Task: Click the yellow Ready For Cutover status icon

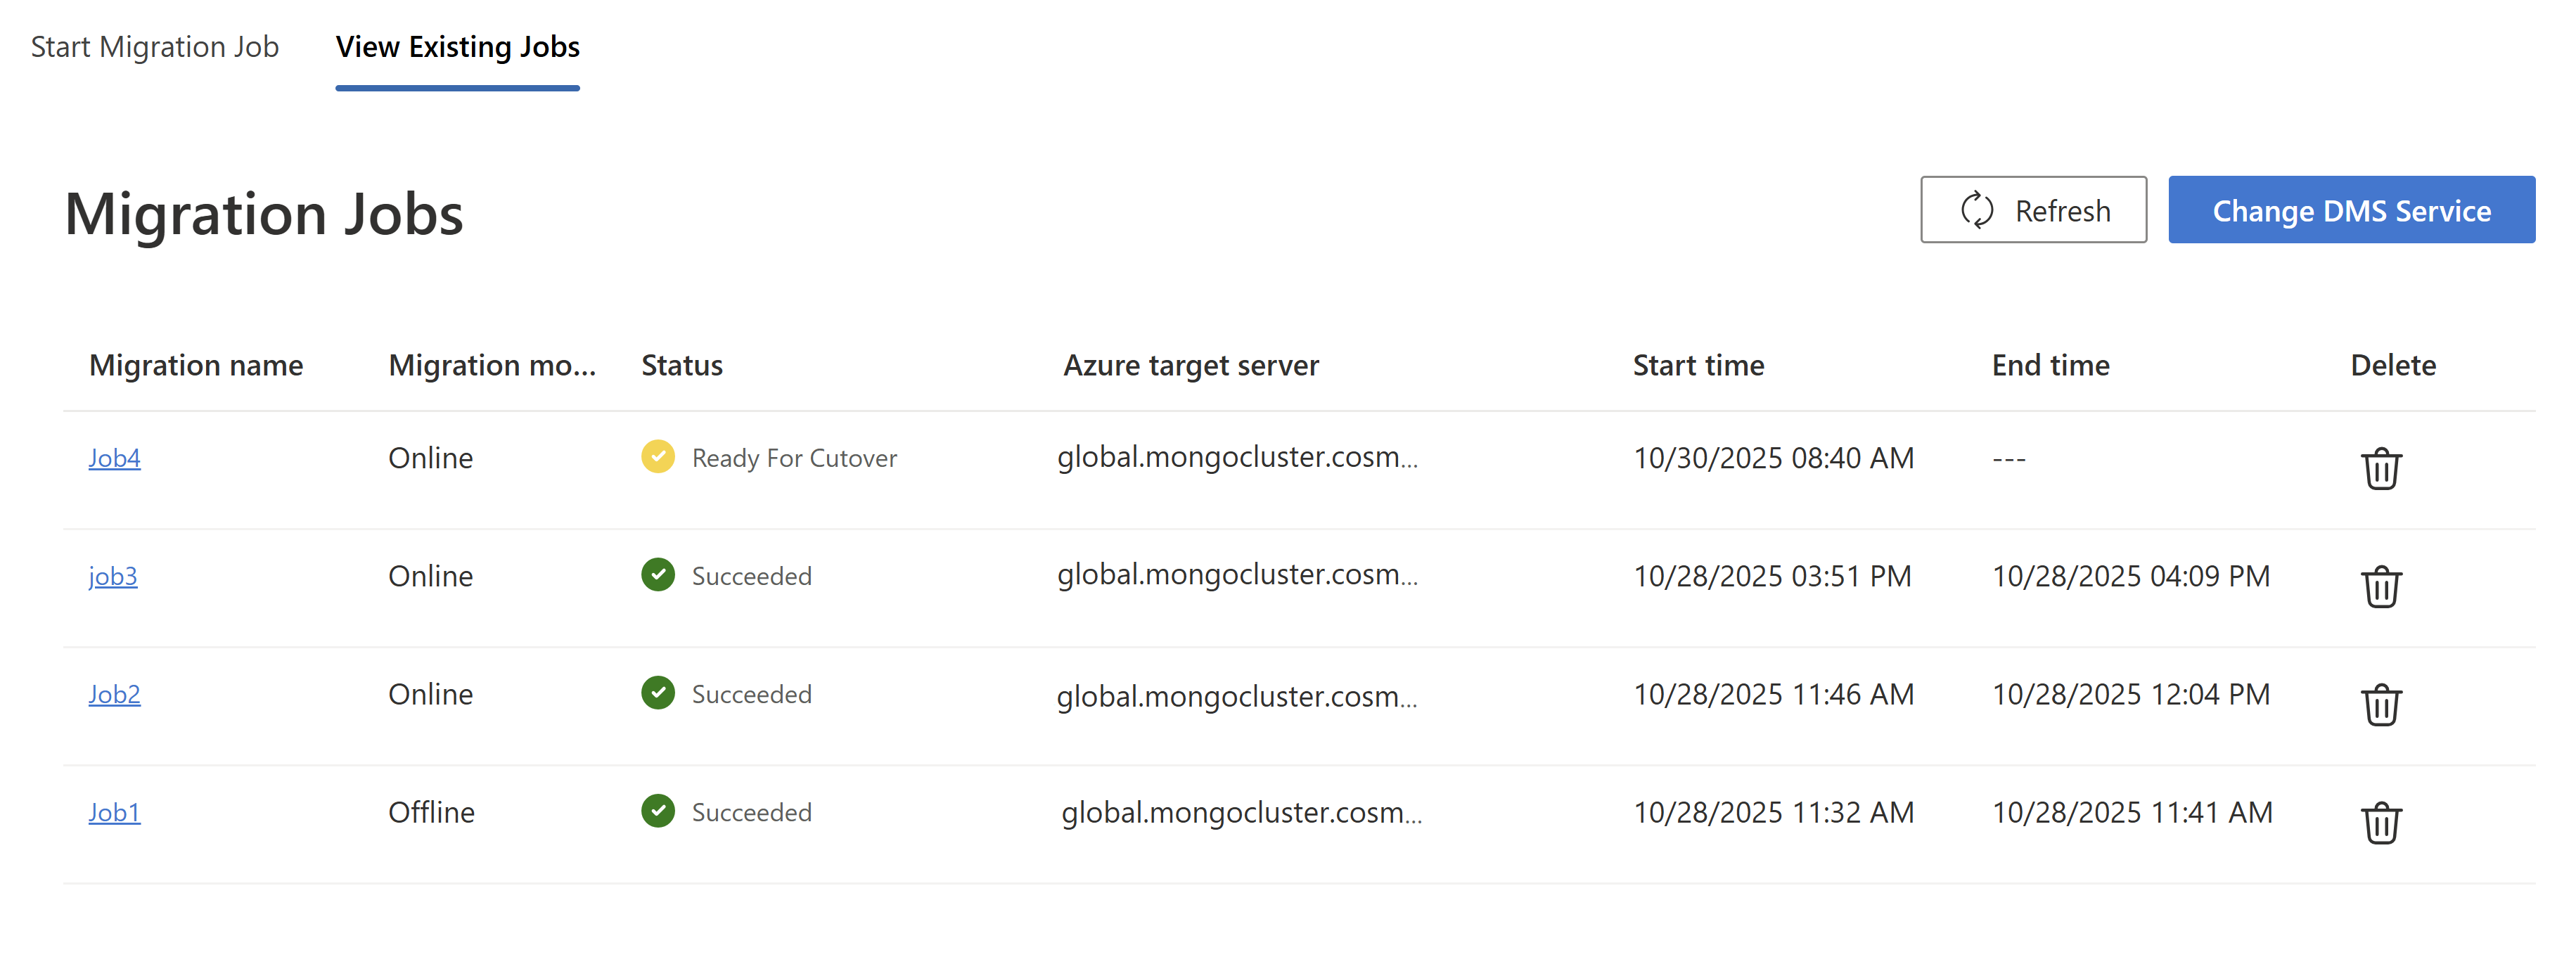Action: 657,457
